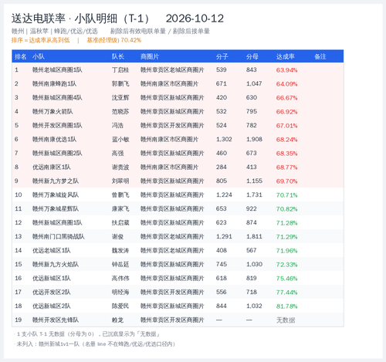Image resolution: width=386 pixels, height=362 pixels.
Task: Click captain name 范晓苏
Action: (x=120, y=111)
